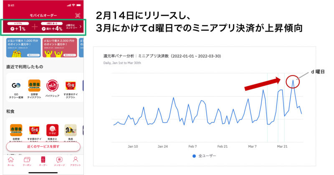Screen dimensions: 334x175
Task: Open the バイクシェア mini app icon
Action: point(53,85)
